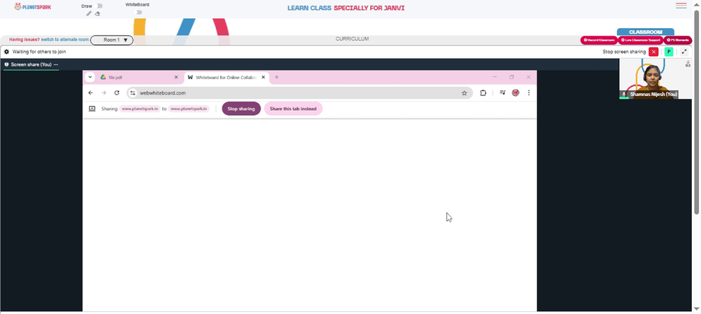
Task: Click the 'Waiting for others to join' text
Action: (x=39, y=52)
